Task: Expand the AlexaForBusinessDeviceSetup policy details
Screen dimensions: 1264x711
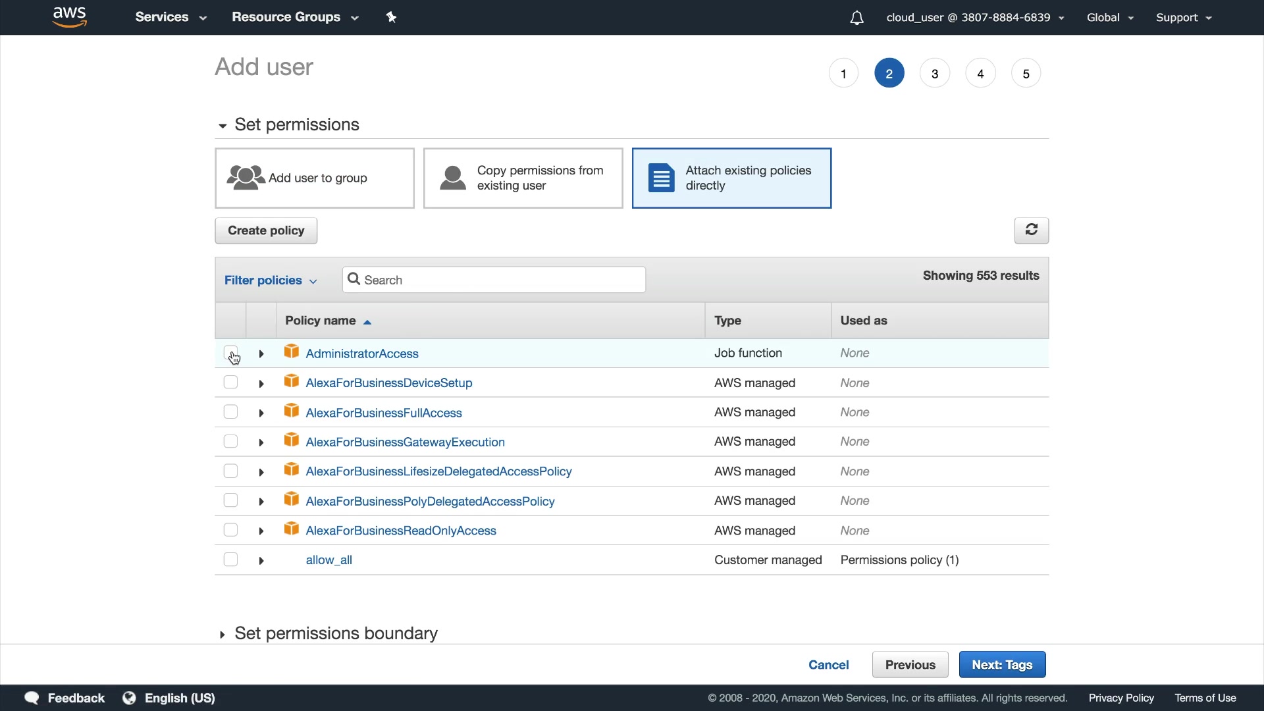Action: coord(261,383)
